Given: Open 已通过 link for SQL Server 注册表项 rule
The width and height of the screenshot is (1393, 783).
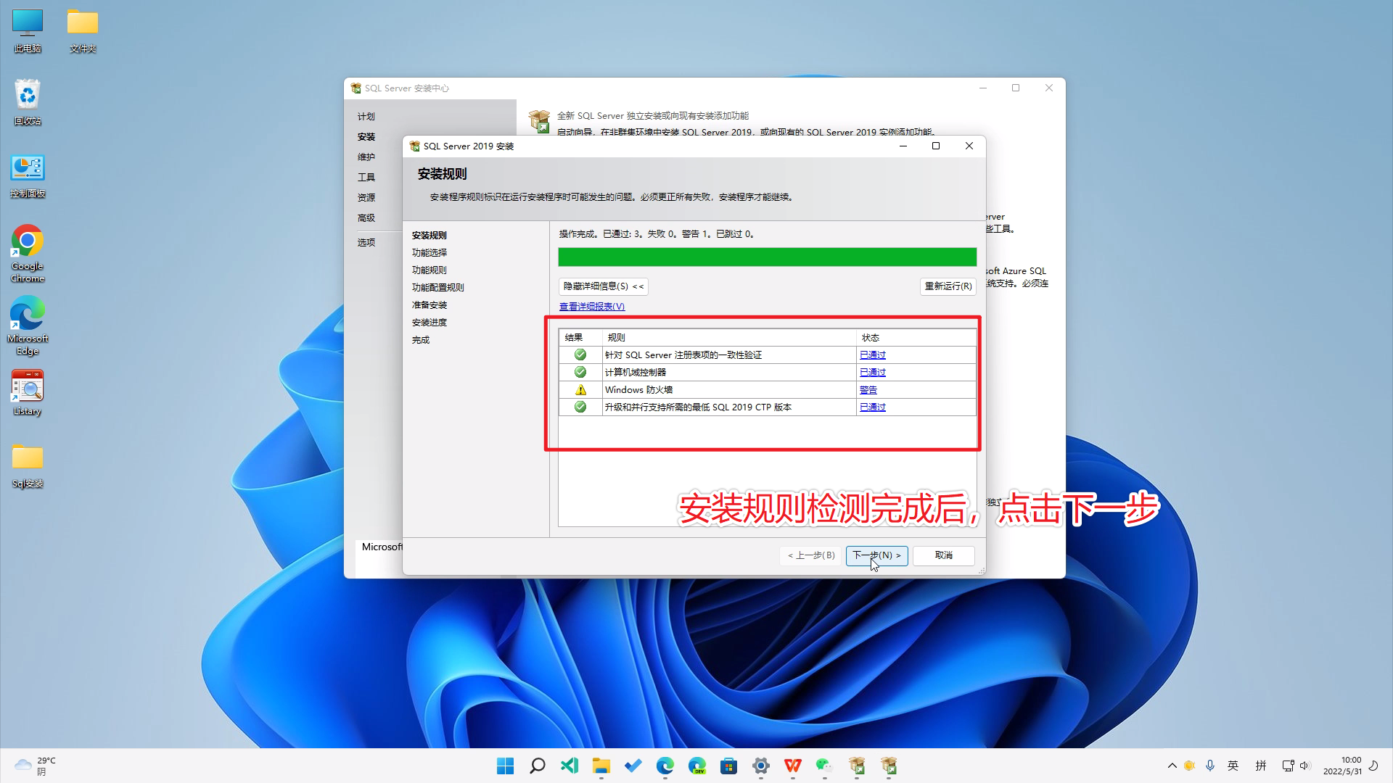Looking at the screenshot, I should [872, 355].
